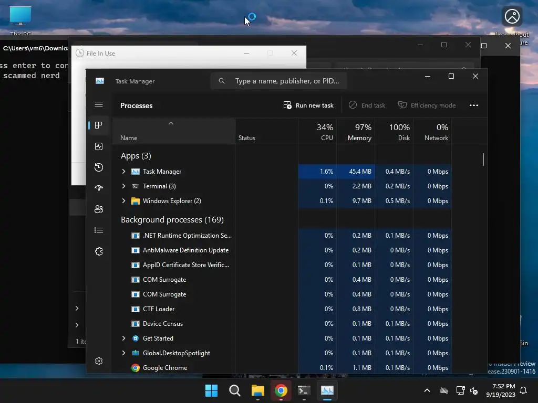Open Details page icon in sidebar

pos(99,230)
